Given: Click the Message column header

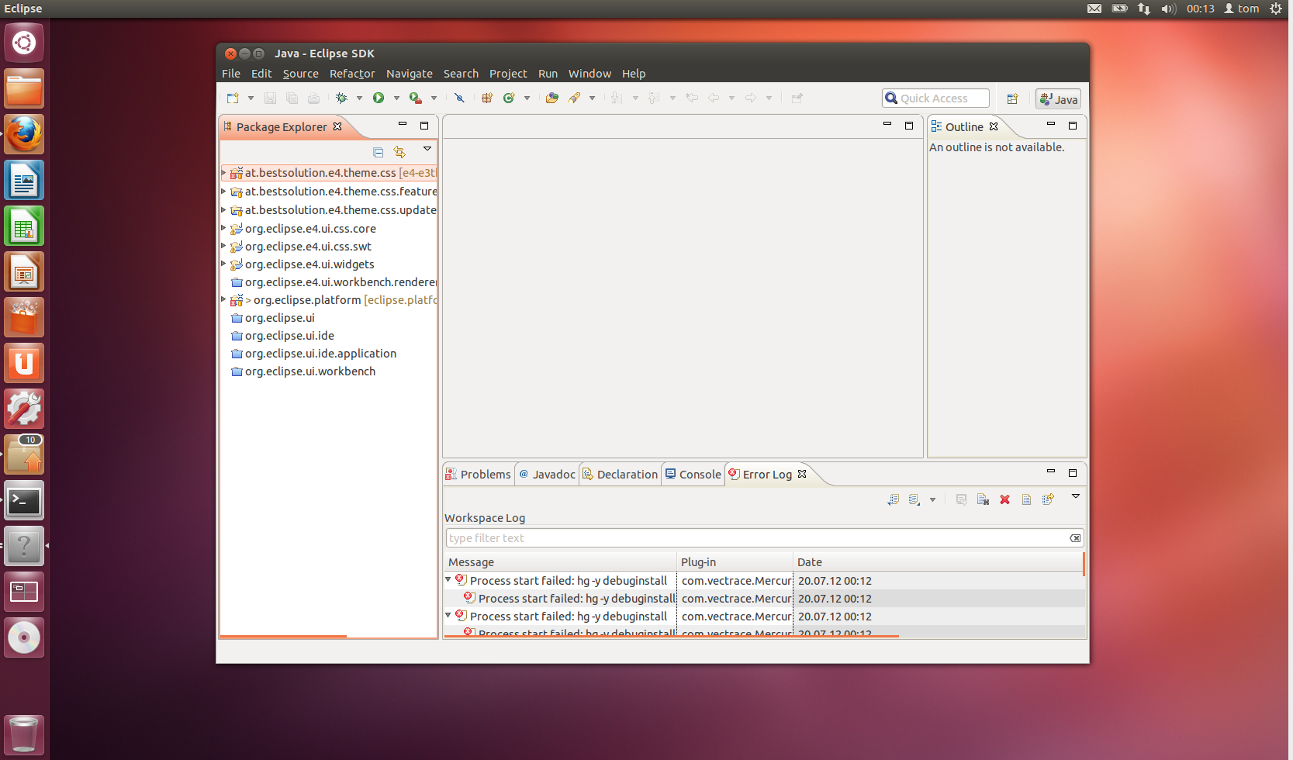Looking at the screenshot, I should [x=561, y=561].
